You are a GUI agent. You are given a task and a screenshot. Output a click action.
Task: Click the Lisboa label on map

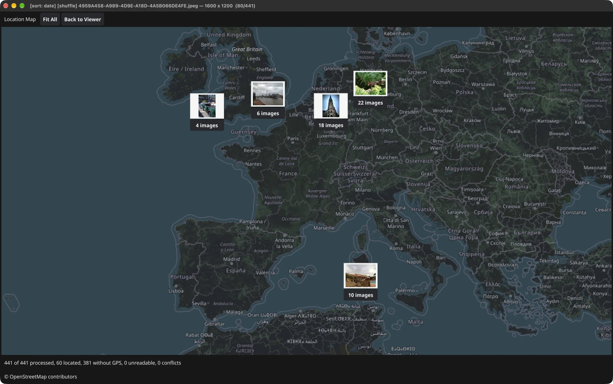176,291
